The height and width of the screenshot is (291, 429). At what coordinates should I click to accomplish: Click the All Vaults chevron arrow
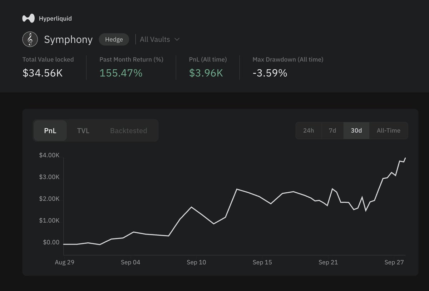(x=177, y=39)
